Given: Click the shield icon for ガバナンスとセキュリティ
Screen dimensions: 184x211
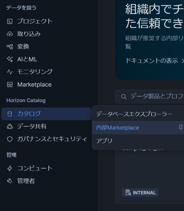Looking at the screenshot, I should pyautogui.click(x=10, y=139).
